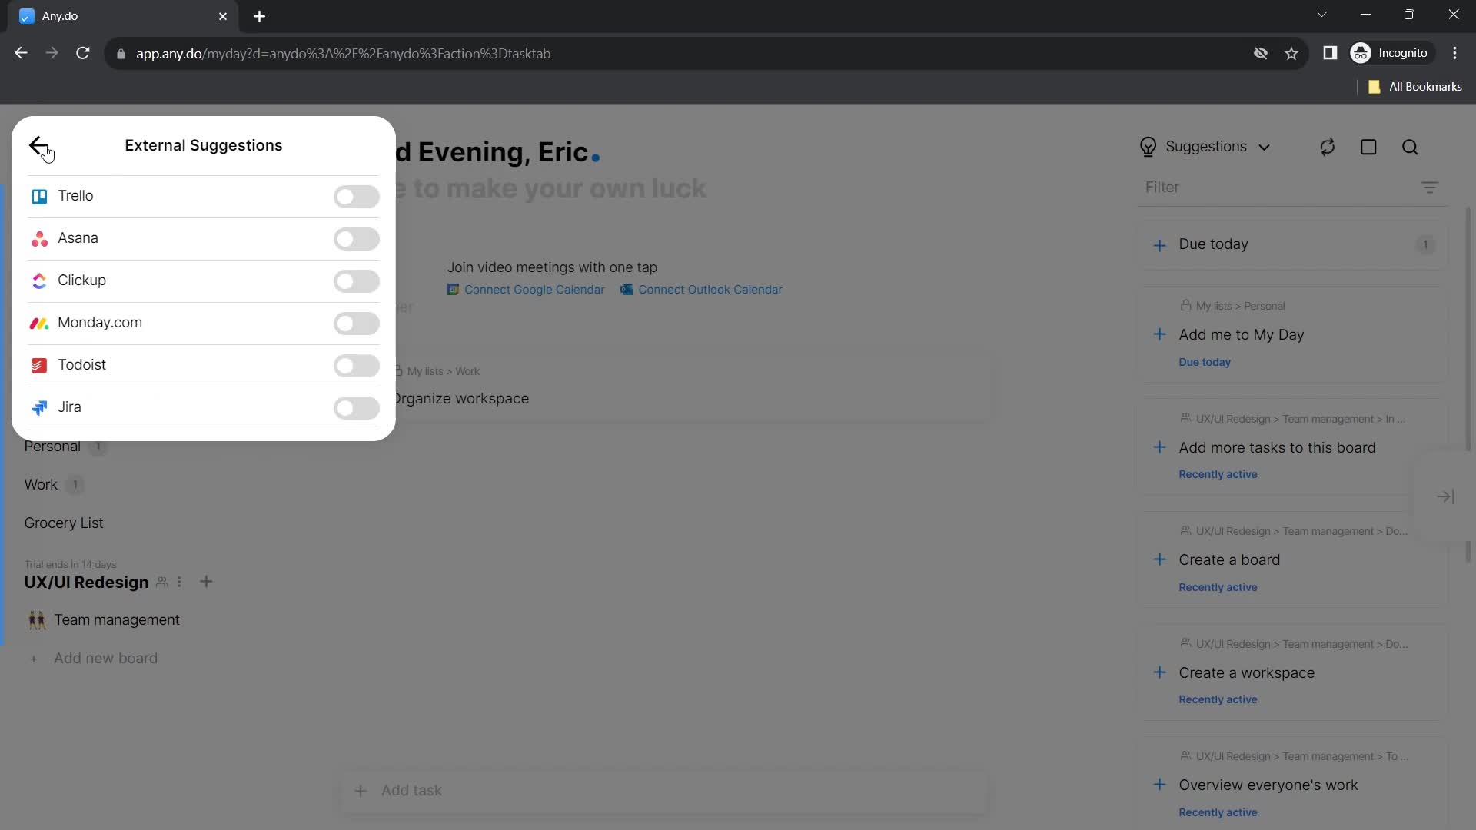Click the Trello app icon
1476x830 pixels.
pos(38,194)
